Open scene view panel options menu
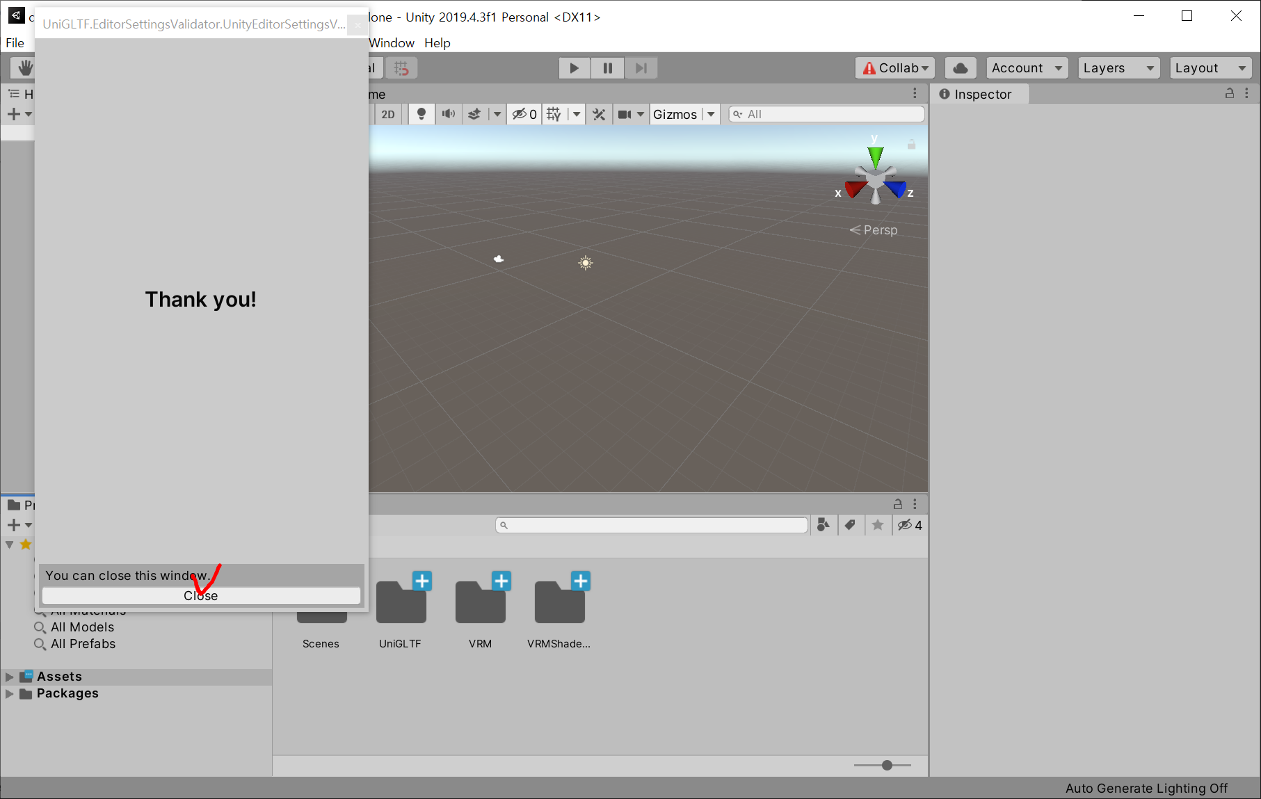The width and height of the screenshot is (1261, 799). [915, 93]
